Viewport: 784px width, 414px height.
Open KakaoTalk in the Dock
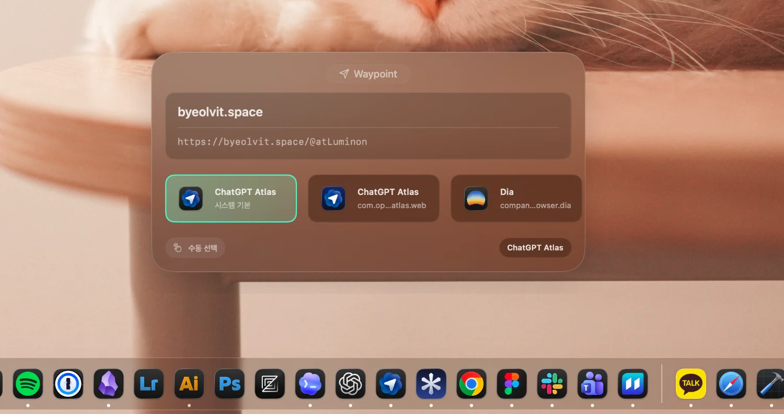coord(691,384)
